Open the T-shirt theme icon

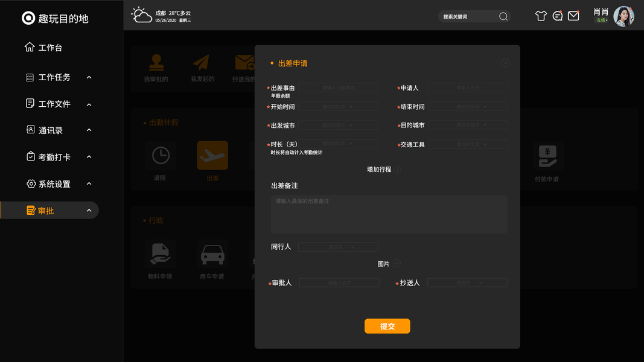click(x=541, y=16)
